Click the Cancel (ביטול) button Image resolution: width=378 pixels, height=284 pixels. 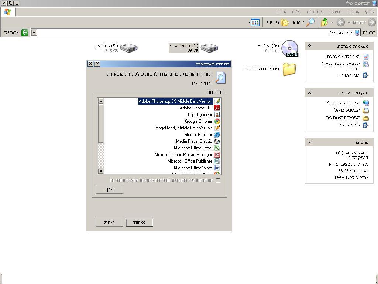[x=109, y=223]
